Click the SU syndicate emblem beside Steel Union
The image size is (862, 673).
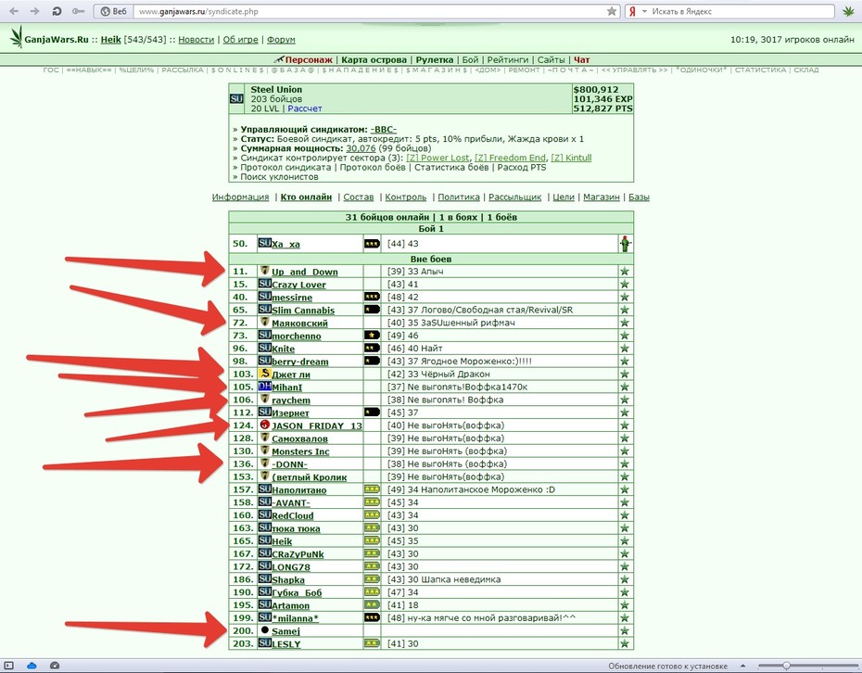click(236, 99)
